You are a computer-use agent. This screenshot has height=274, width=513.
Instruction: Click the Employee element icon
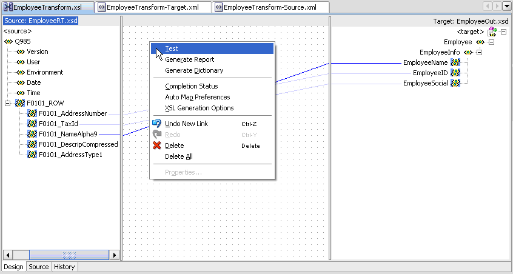point(480,42)
